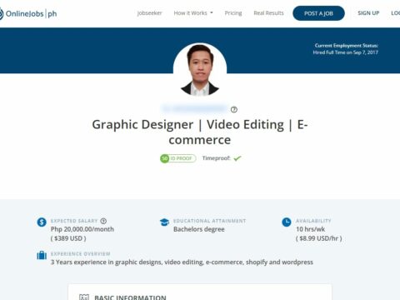Click the POST A JOB button

point(318,13)
